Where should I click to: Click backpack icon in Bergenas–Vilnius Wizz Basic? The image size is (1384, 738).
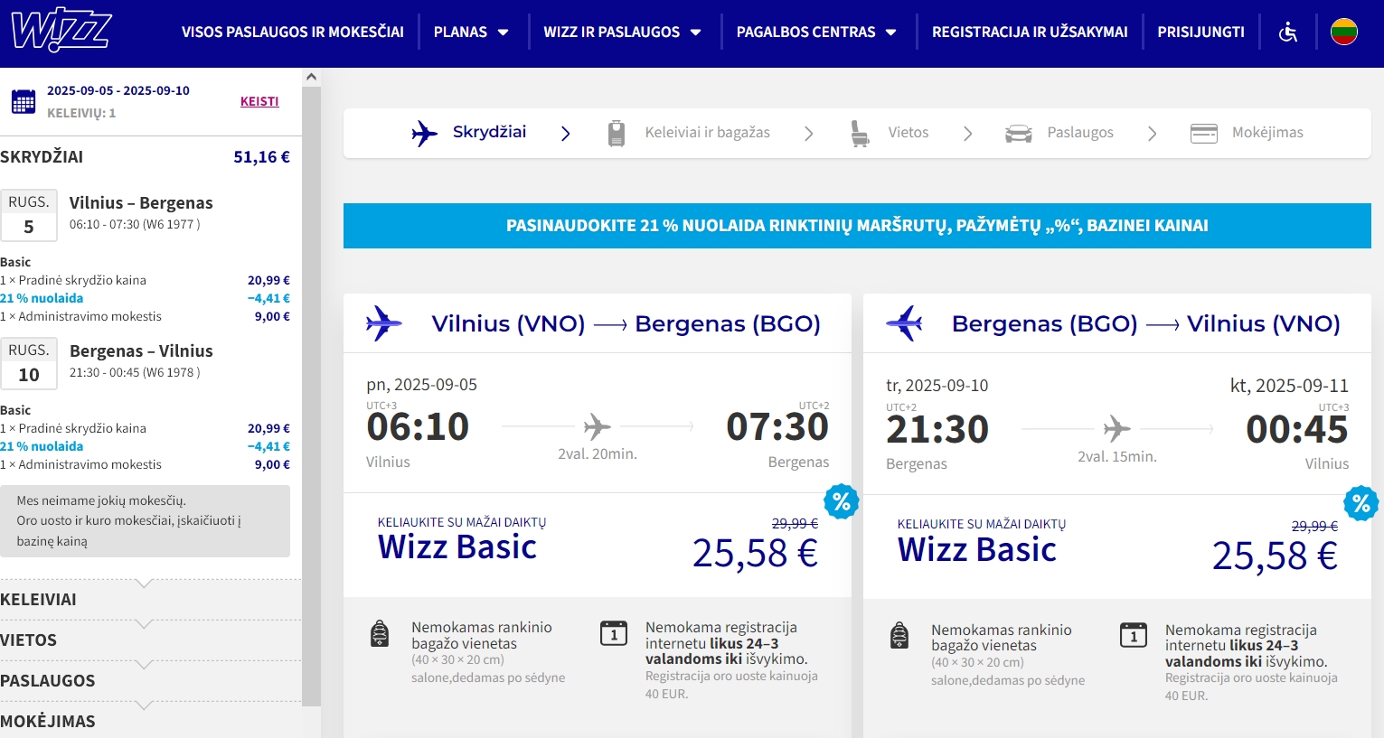tap(899, 635)
